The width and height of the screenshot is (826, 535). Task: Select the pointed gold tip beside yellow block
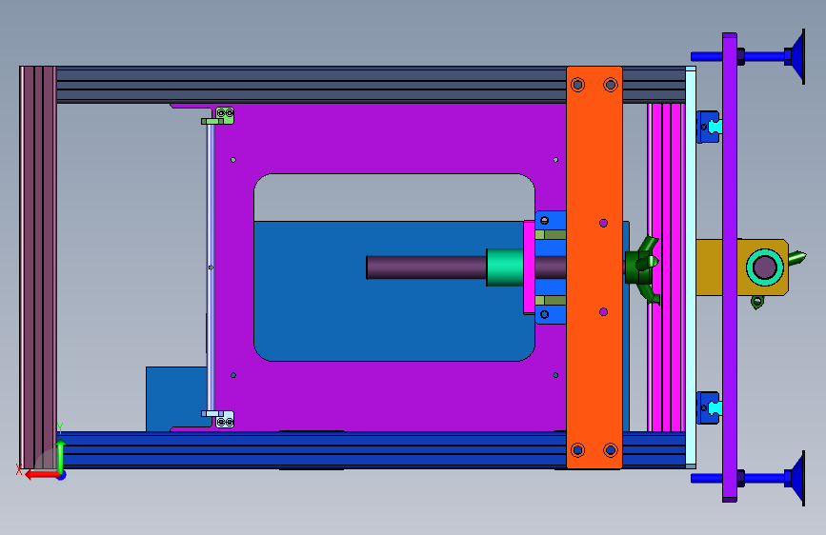797,257
